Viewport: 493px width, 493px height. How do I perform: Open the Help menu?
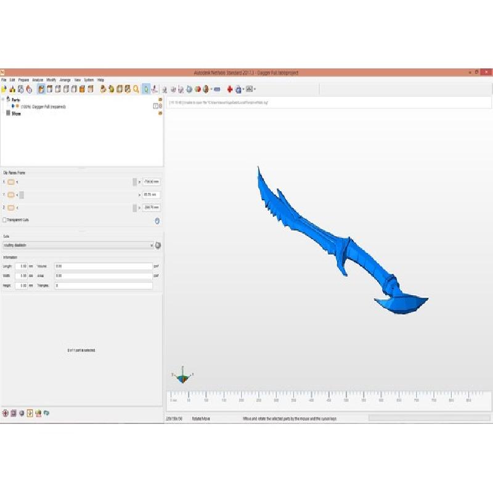[x=100, y=80]
